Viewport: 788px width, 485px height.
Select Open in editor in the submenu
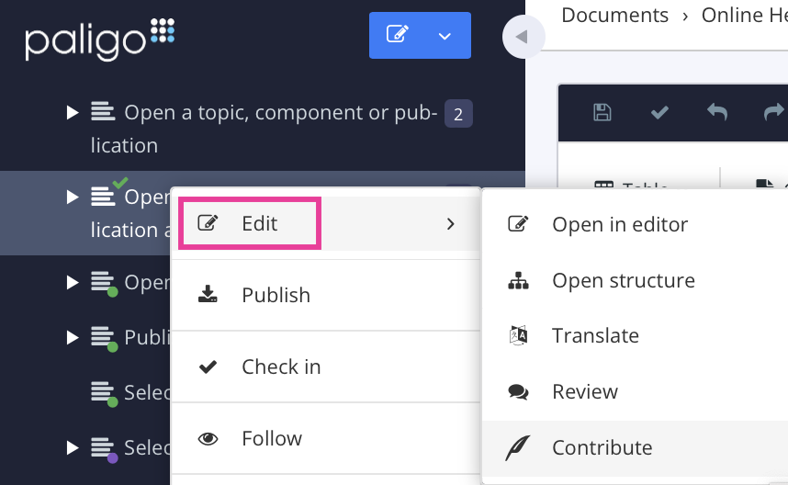pyautogui.click(x=635, y=224)
